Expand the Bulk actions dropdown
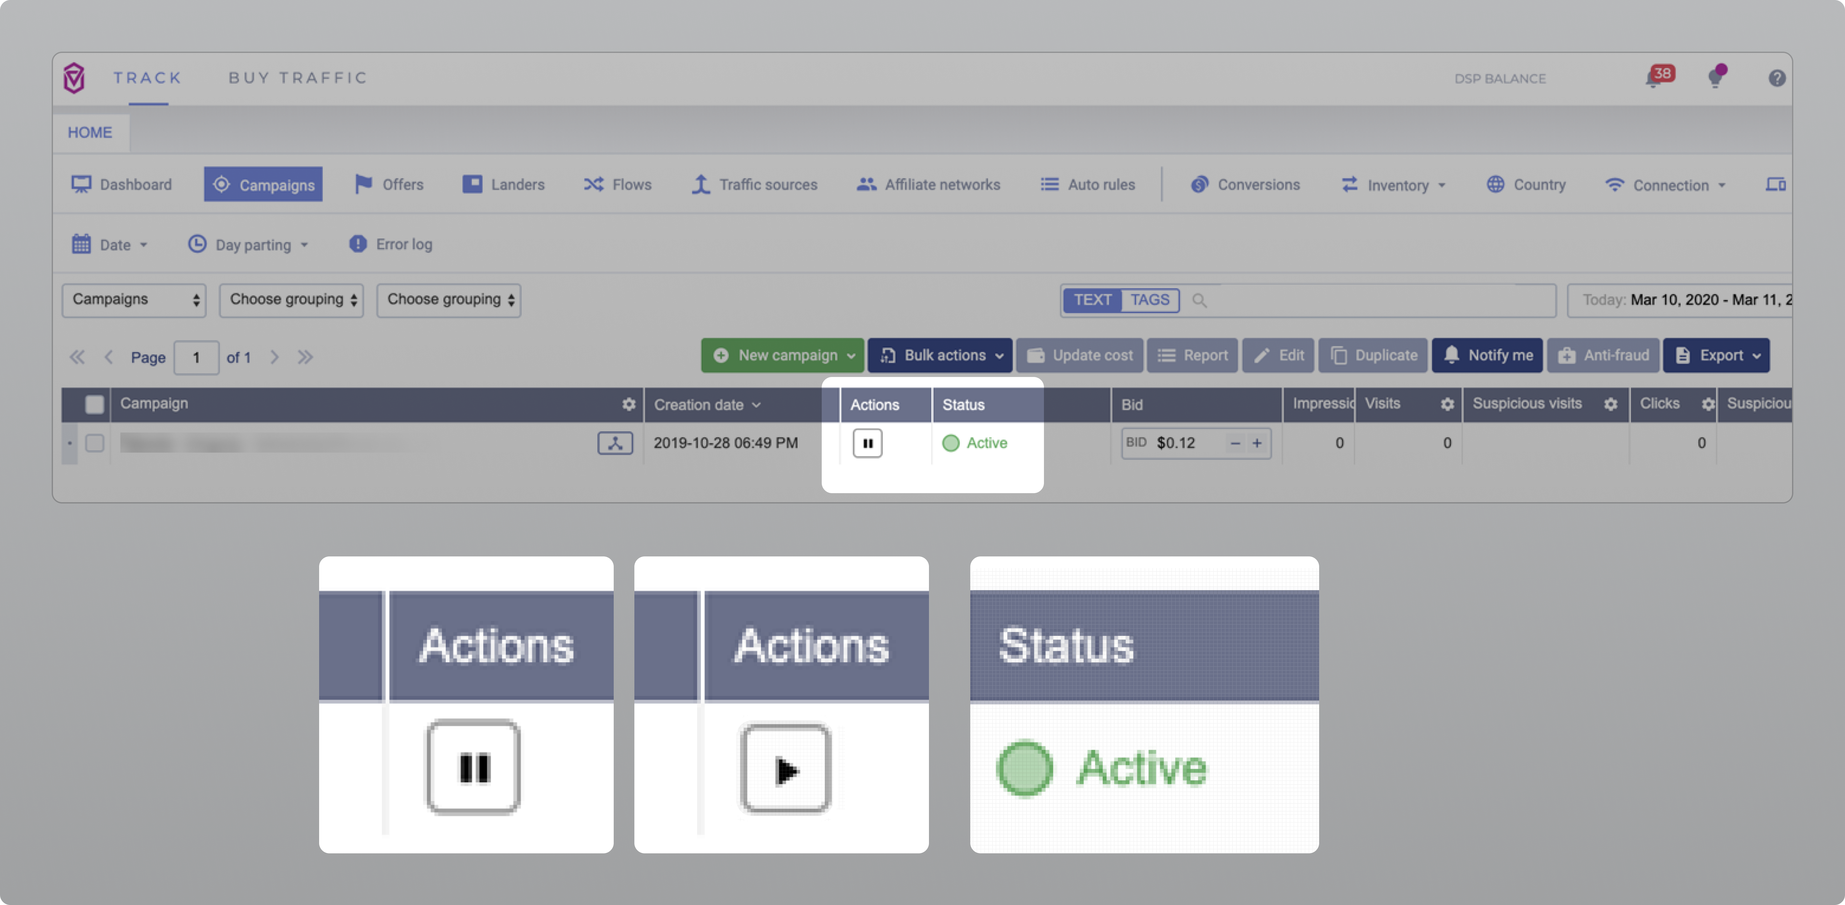 click(940, 355)
